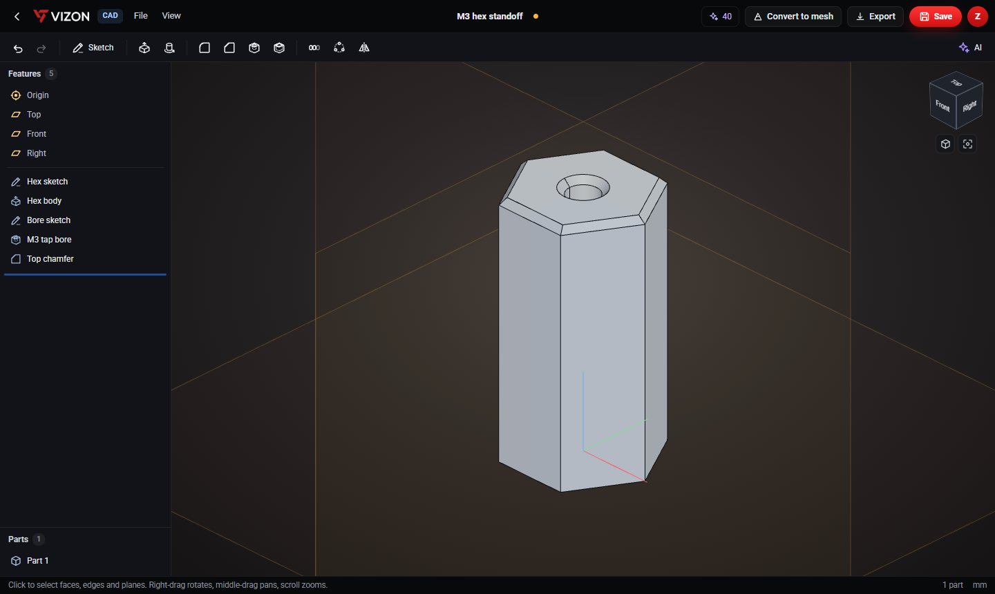Screen dimensions: 995x594
Task: Open the File menu
Action: (141, 16)
